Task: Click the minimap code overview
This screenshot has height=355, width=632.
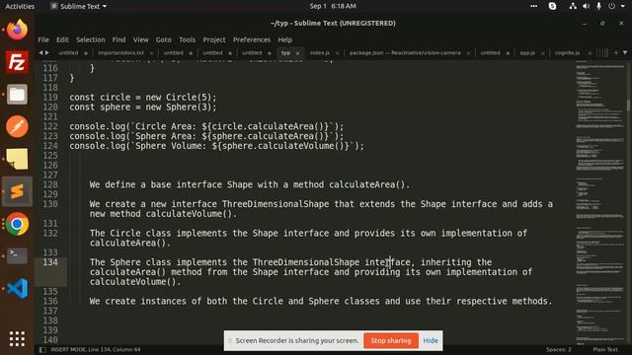Action: (x=599, y=203)
